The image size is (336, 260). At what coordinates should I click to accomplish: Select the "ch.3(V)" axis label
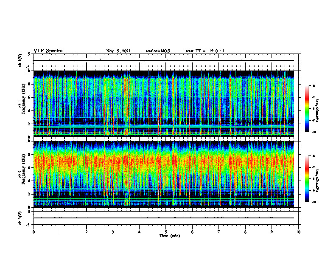coord(20,218)
